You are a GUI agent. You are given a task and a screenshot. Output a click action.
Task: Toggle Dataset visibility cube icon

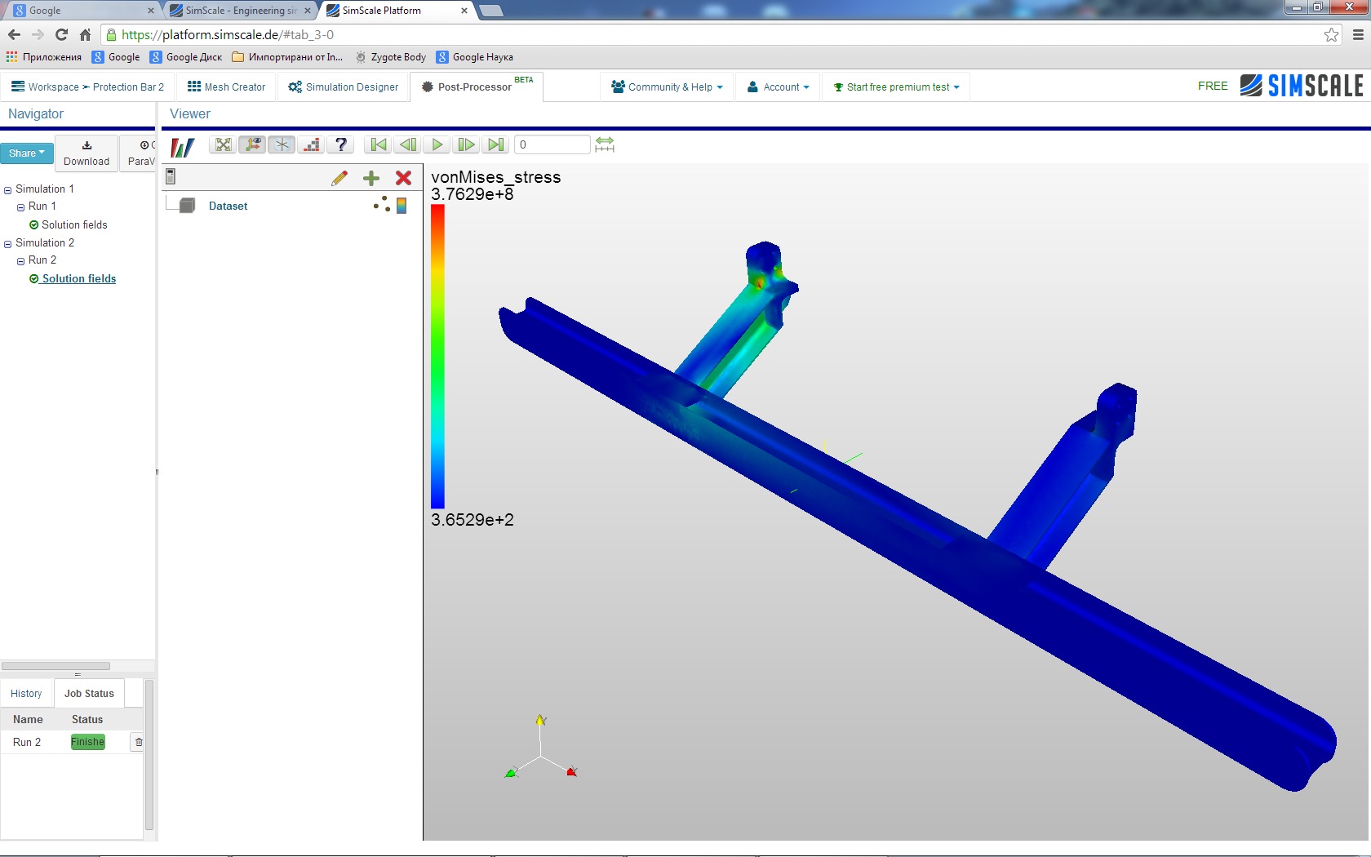(x=187, y=206)
